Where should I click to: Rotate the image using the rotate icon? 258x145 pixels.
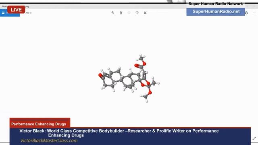137,13
